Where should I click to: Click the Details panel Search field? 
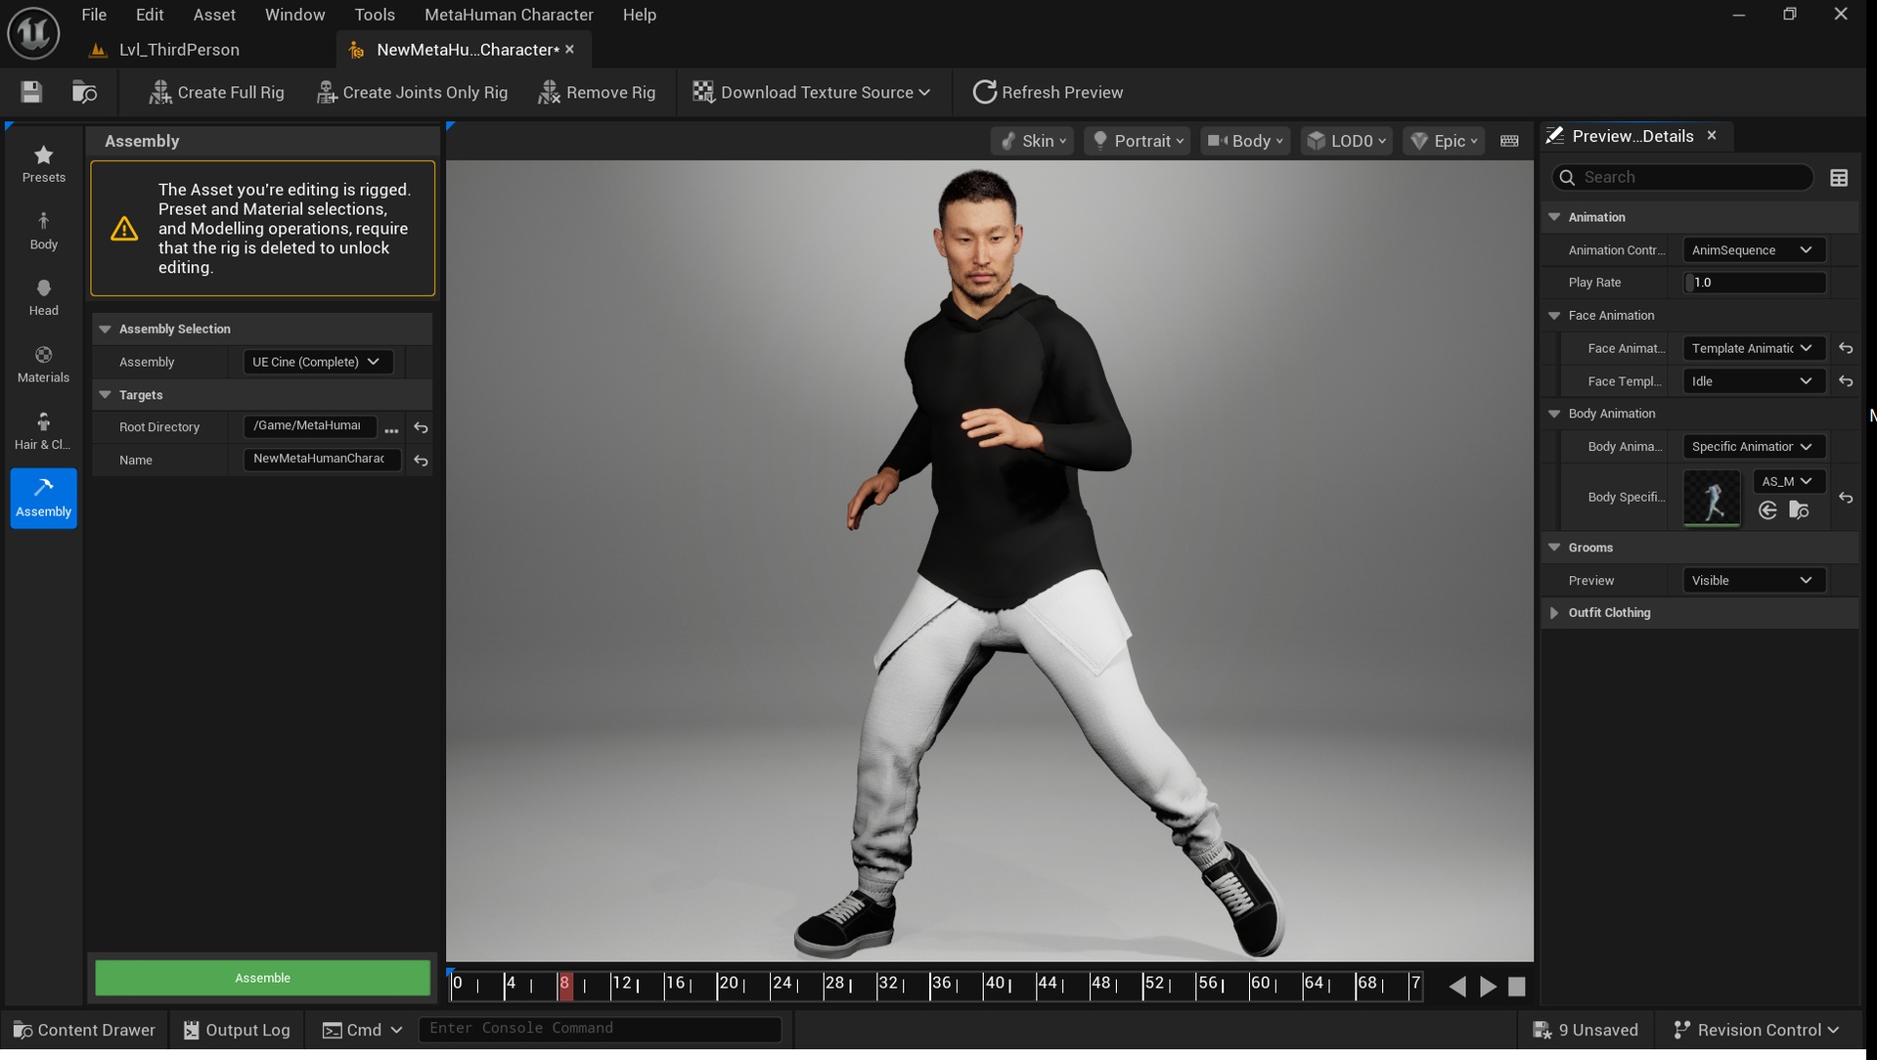click(1683, 177)
